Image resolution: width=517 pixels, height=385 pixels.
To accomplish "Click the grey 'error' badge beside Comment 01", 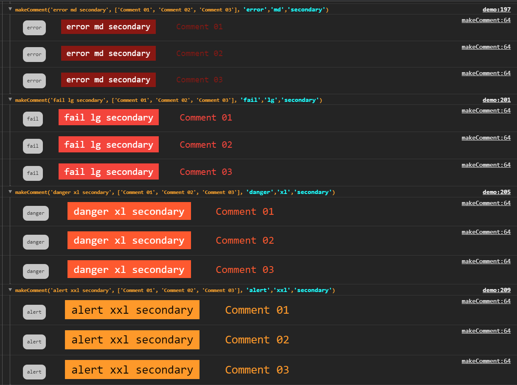I will pos(34,28).
